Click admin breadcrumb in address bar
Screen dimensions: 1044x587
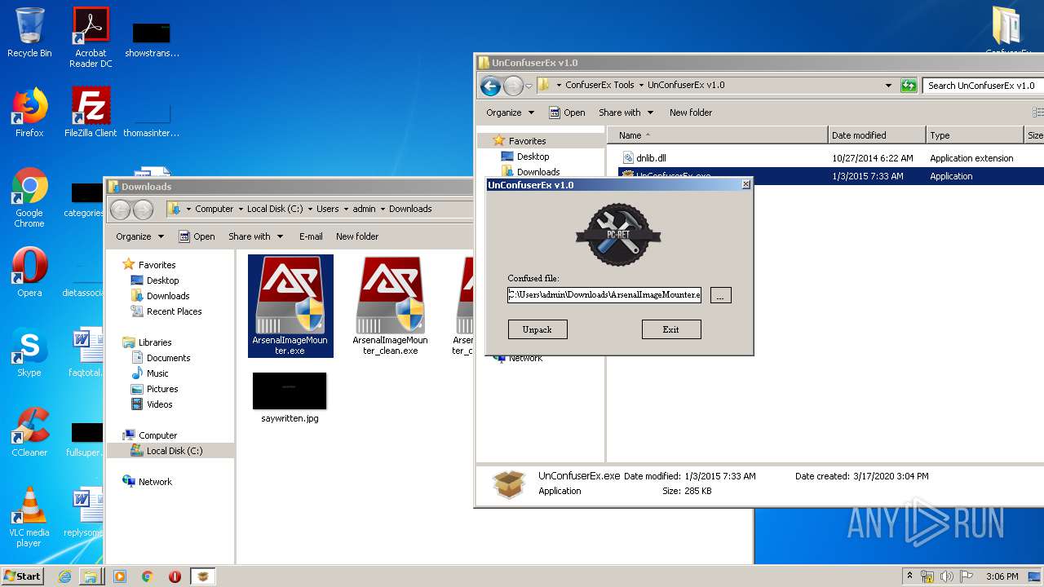coord(364,209)
